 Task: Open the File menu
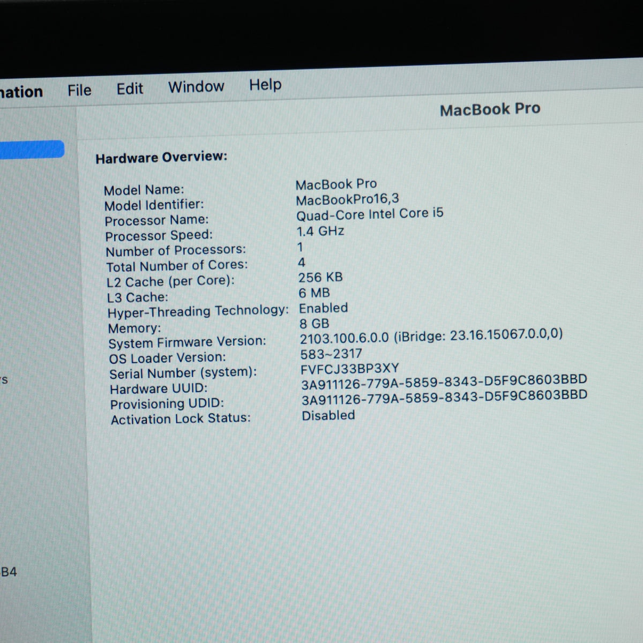click(x=79, y=90)
